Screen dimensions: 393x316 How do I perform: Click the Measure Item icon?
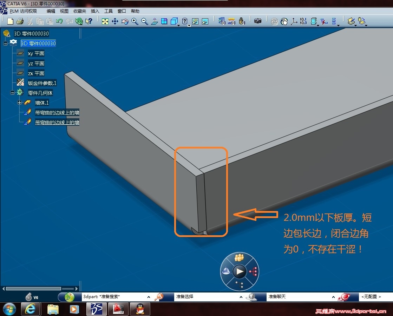click(x=231, y=21)
